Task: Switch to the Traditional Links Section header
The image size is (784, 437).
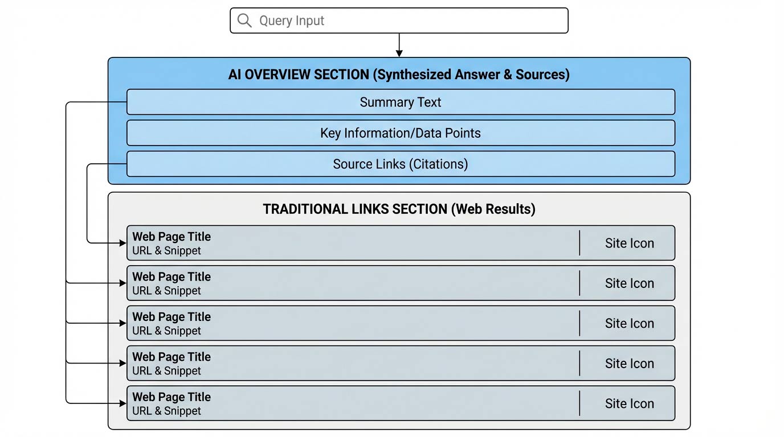Action: pyautogui.click(x=398, y=209)
